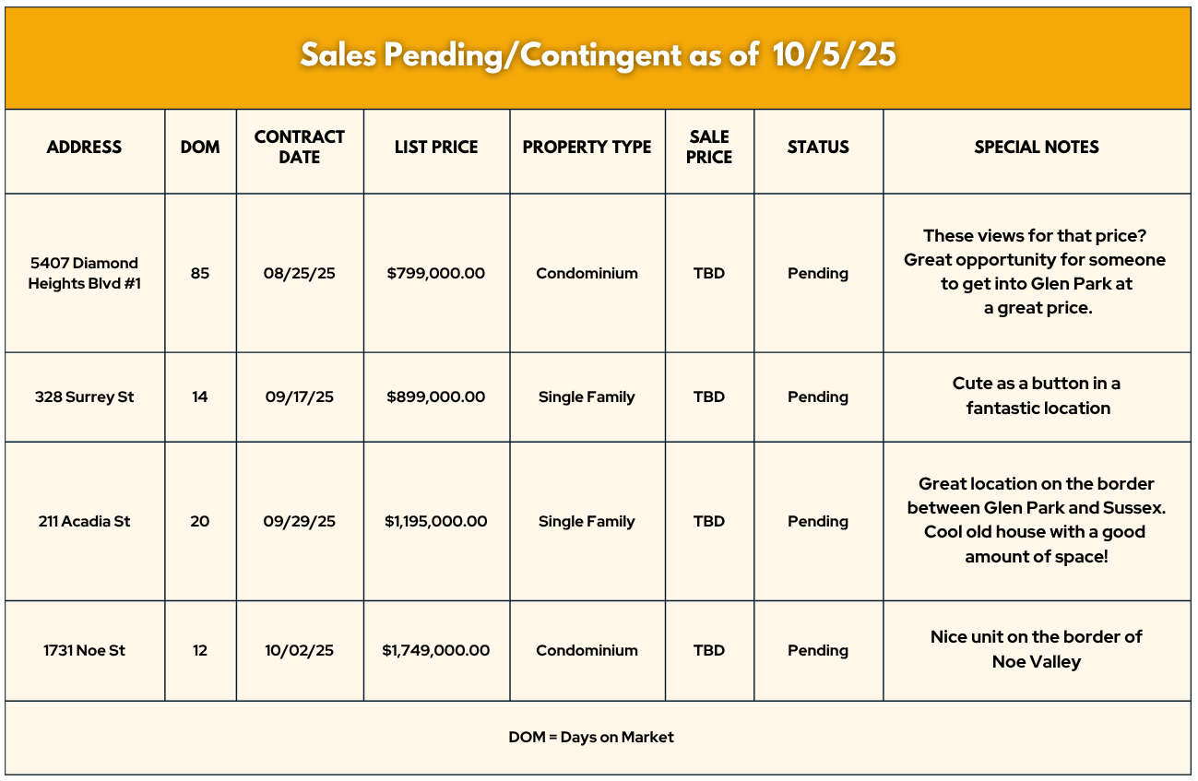Click the Sales Pending/Contingent title banner
The height and width of the screenshot is (781, 1198).
tap(599, 55)
